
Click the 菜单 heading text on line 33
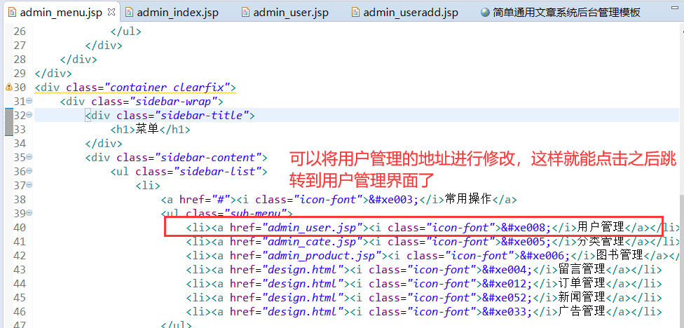coord(147,129)
